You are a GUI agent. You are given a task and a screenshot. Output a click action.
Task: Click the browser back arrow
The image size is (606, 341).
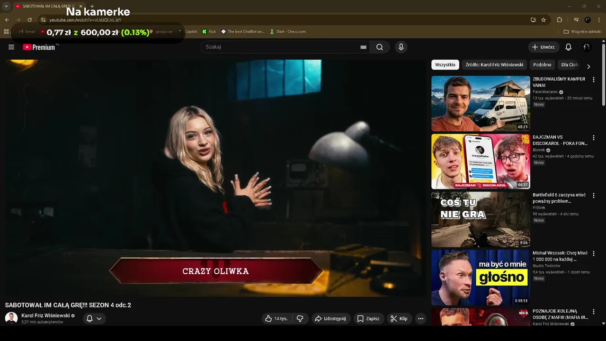coord(7,20)
